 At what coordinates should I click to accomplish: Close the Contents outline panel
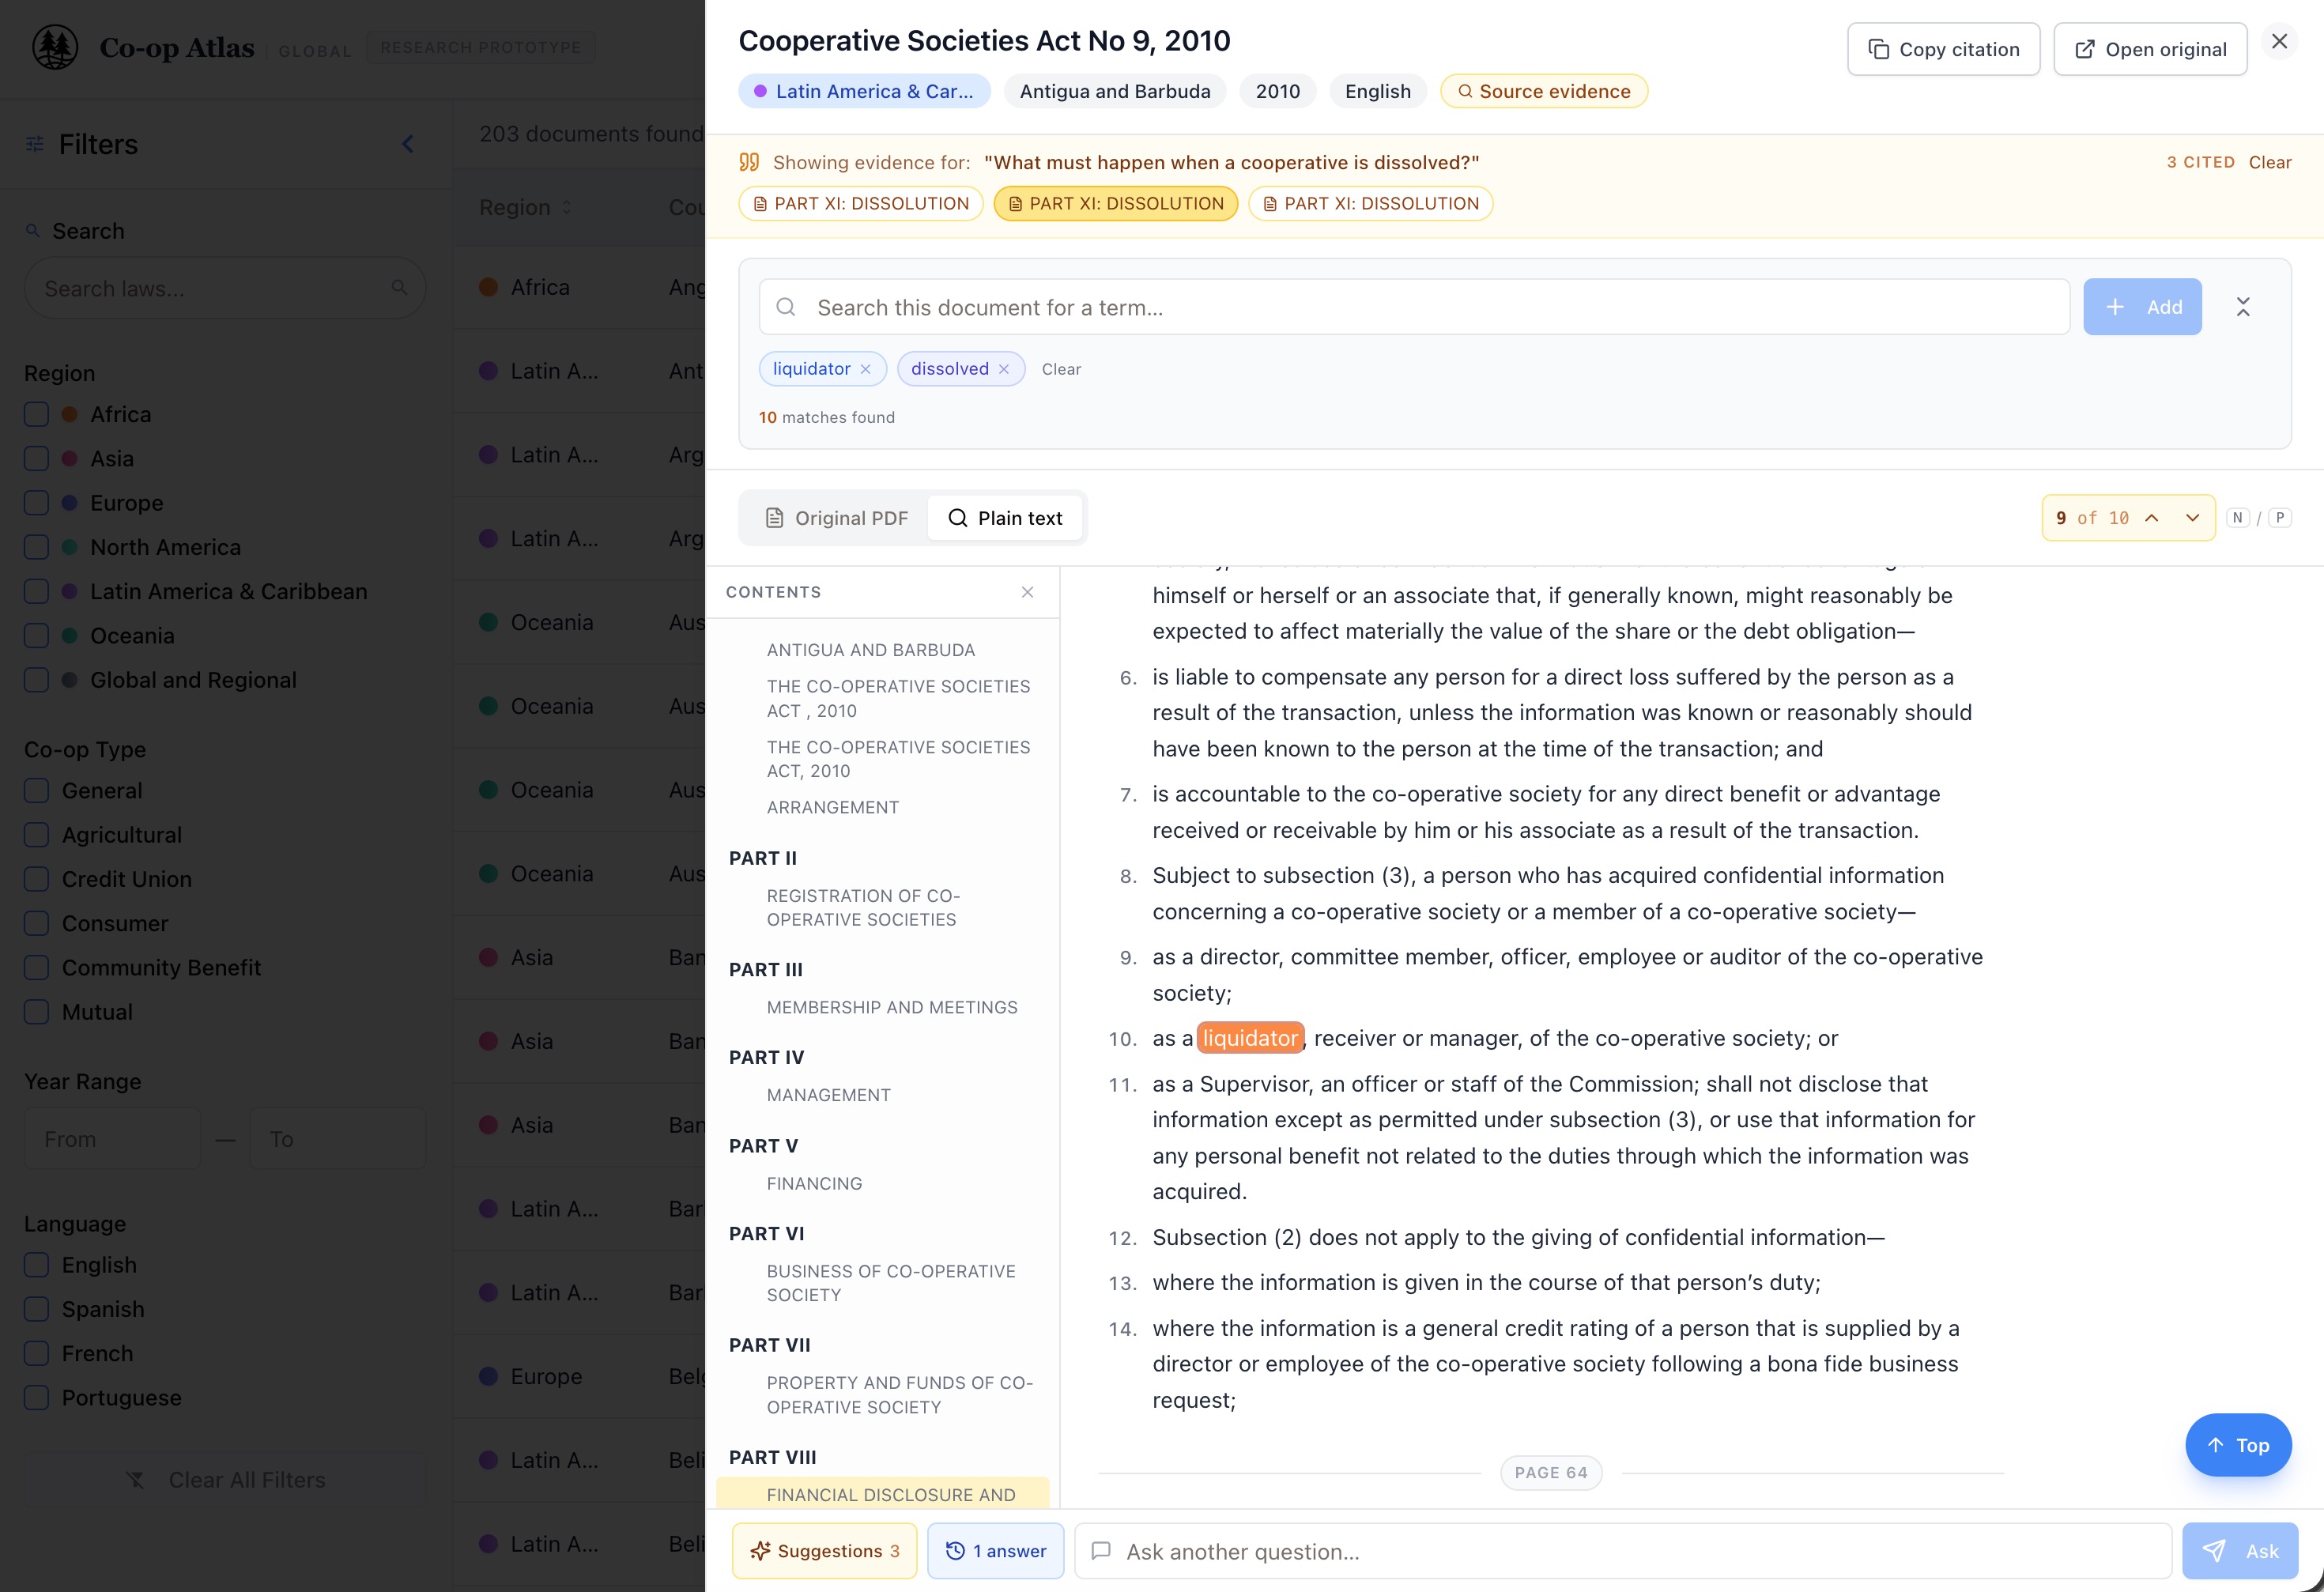click(x=1027, y=592)
